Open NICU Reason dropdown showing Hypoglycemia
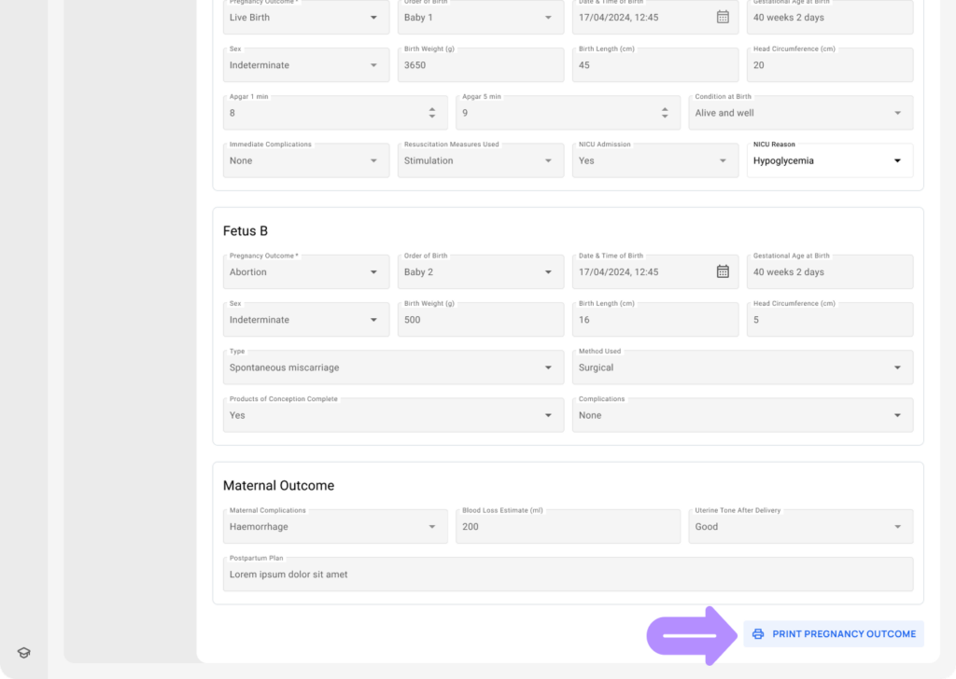Viewport: 956px width, 679px height. 896,160
